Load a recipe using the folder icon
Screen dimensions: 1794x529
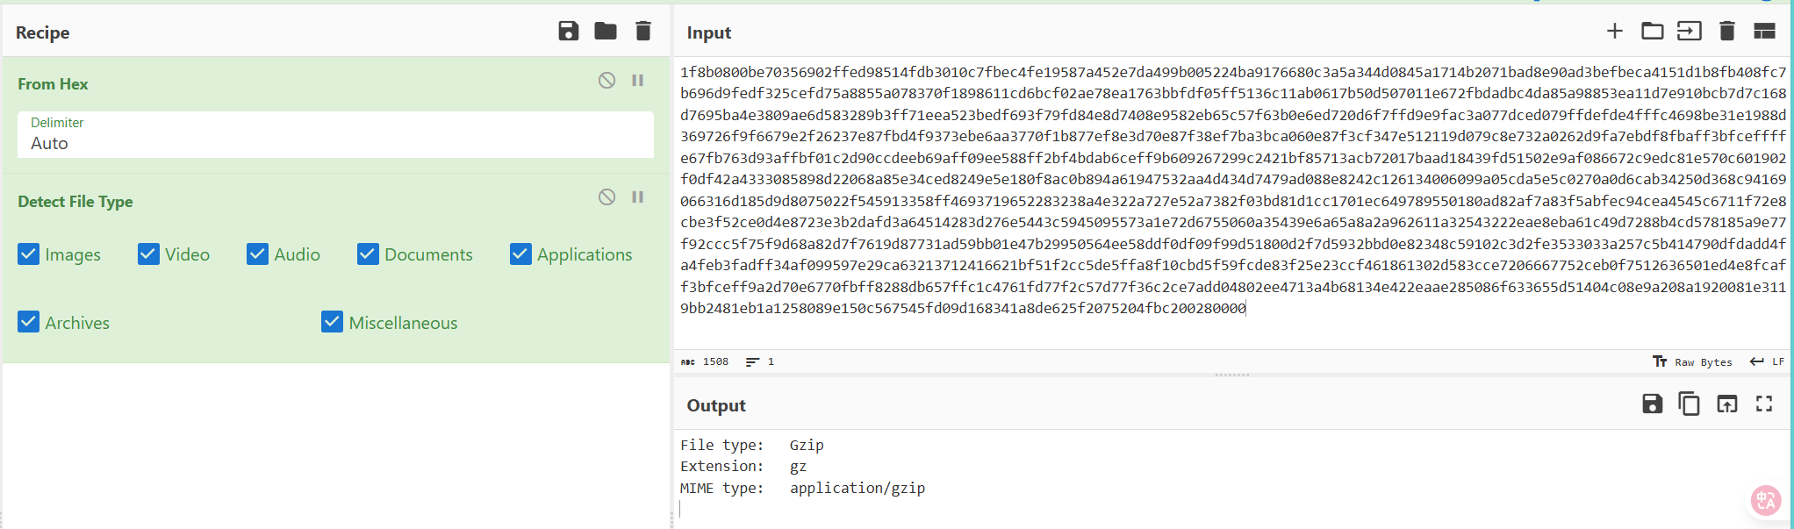[x=606, y=32]
